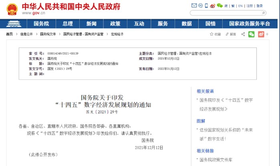
Task: Open the 政策 navigation menu
Action: click(x=115, y=24)
